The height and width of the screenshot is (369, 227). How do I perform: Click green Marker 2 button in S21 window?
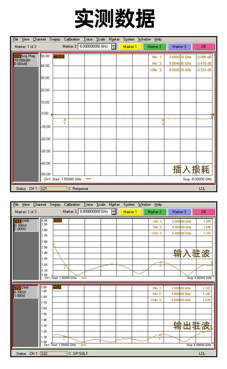tap(155, 47)
